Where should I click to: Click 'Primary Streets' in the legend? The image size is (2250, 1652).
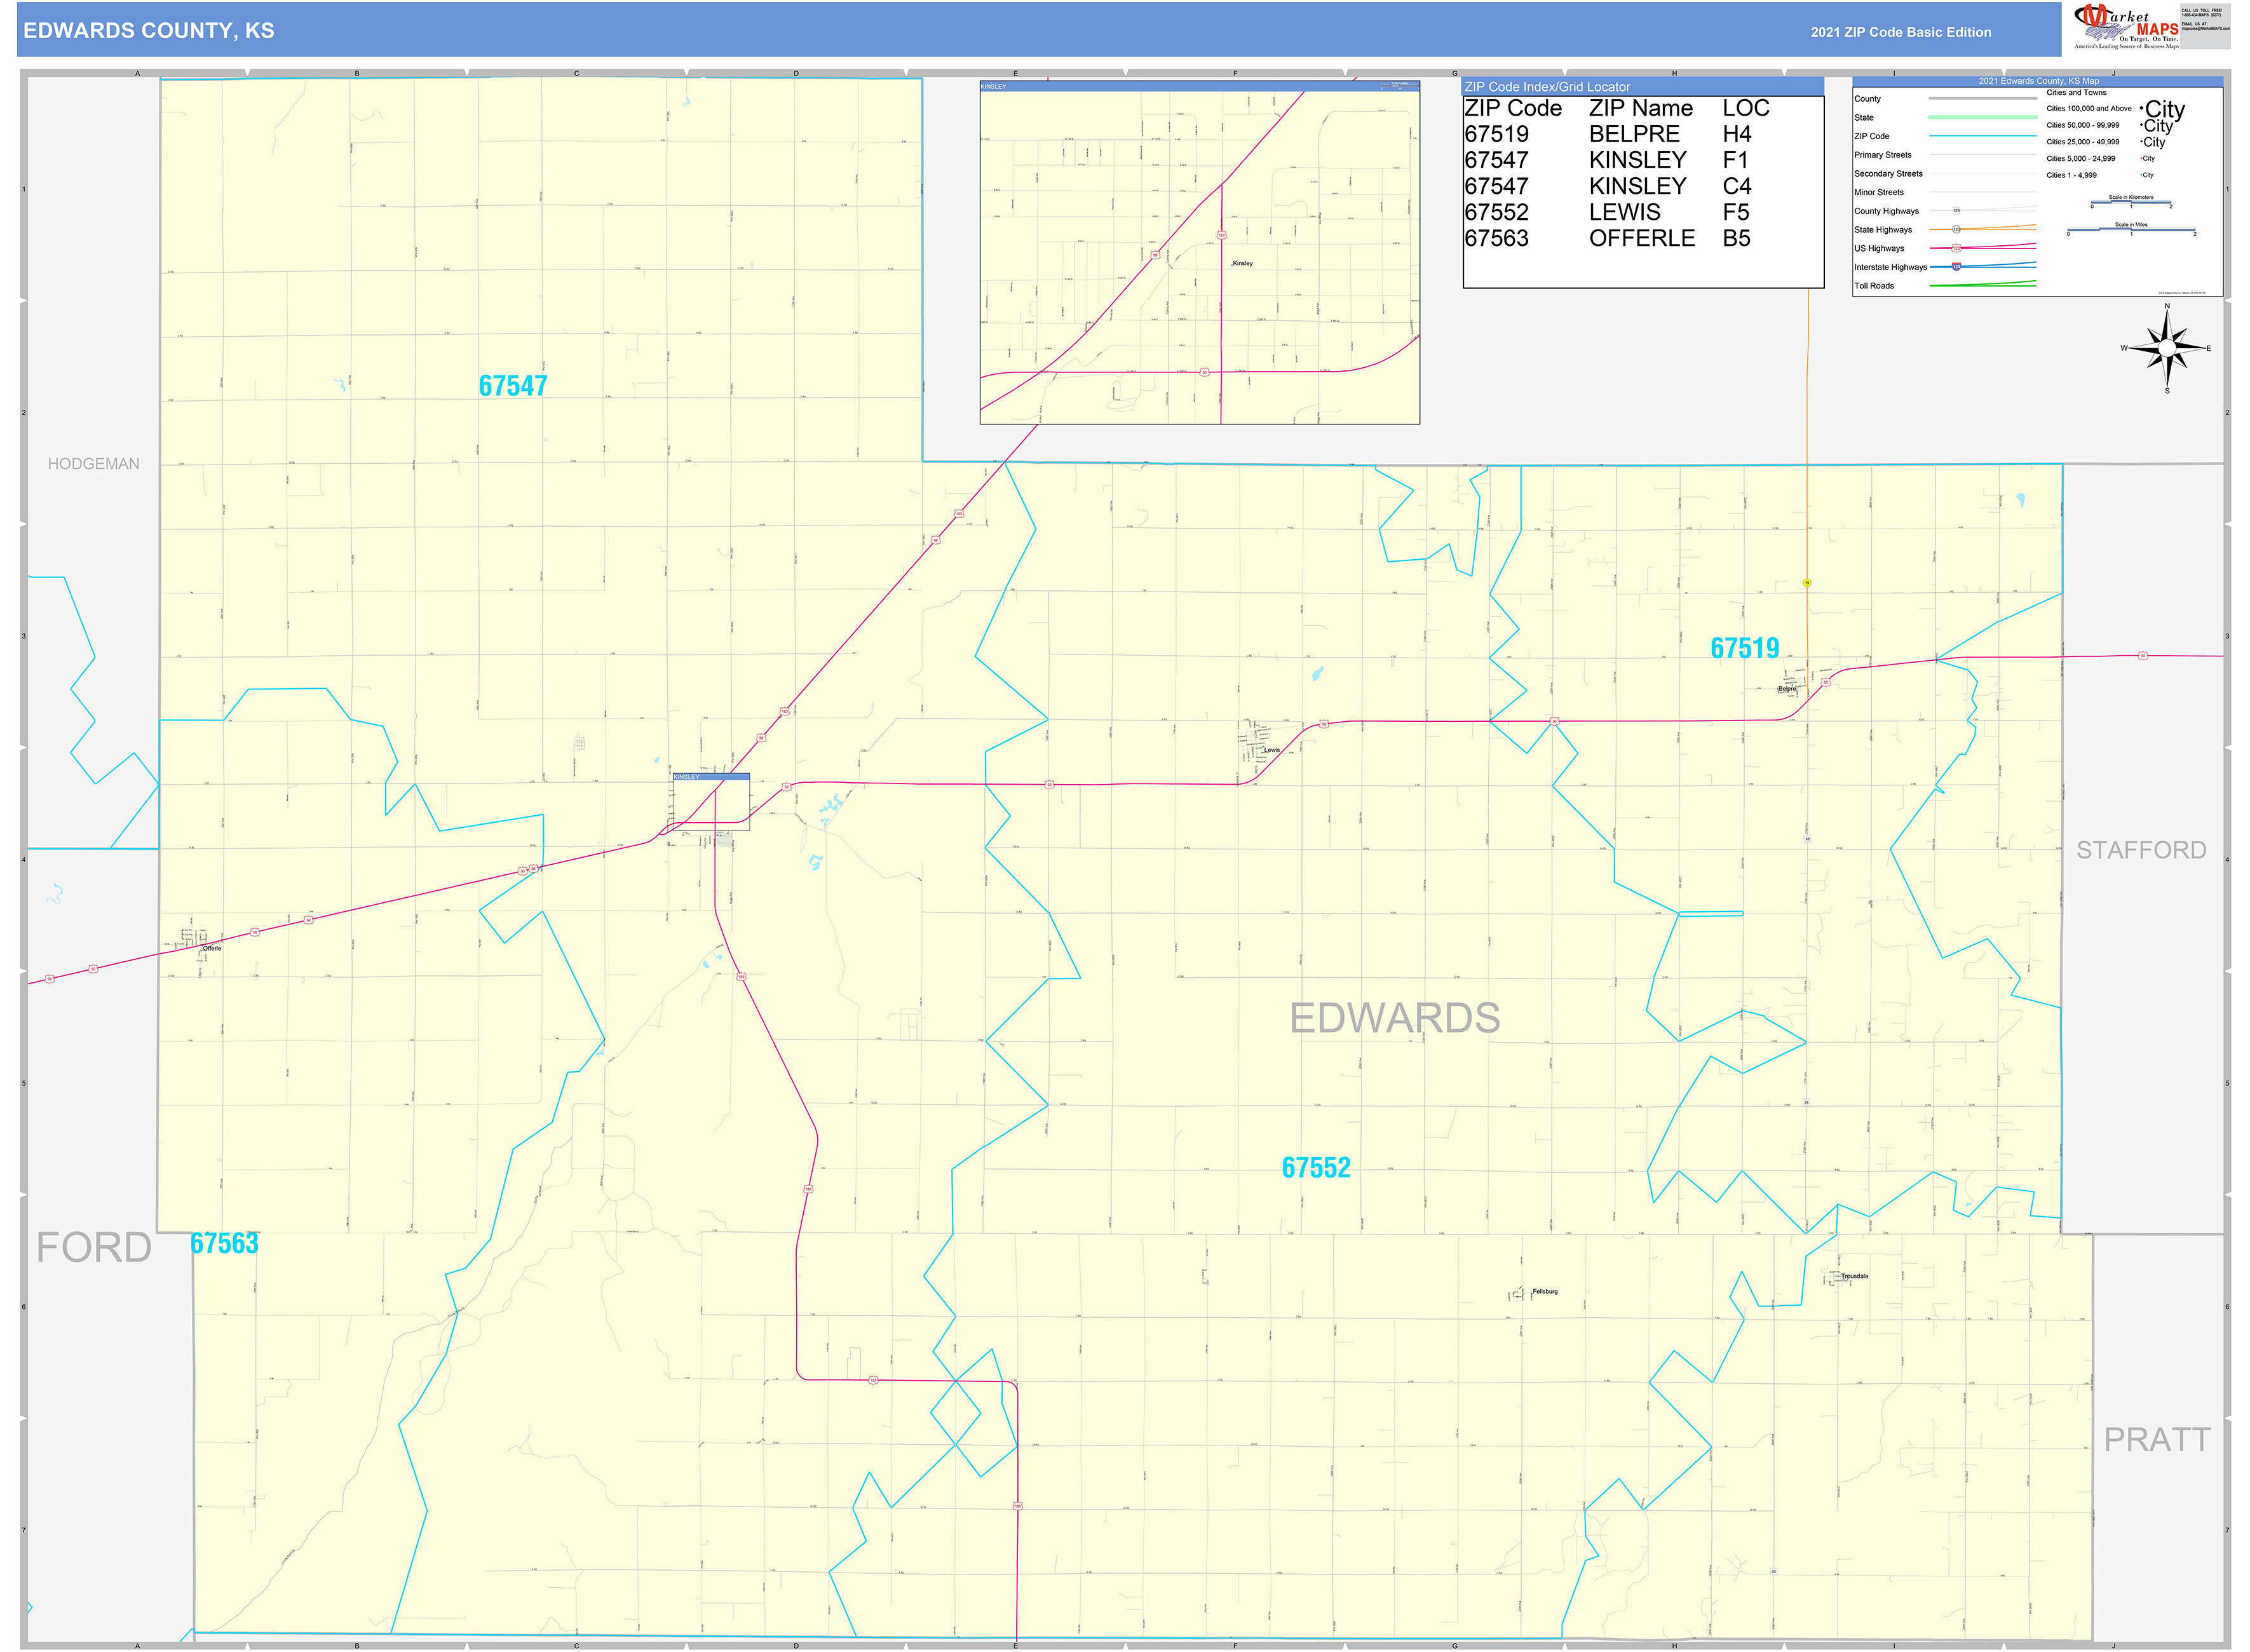click(x=1882, y=155)
